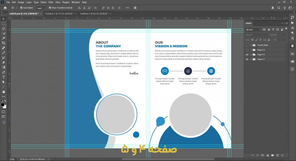
Task: Open the Filter menu
Action: point(51,2)
